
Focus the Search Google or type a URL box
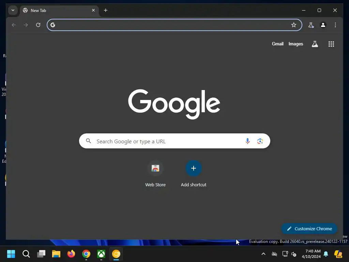coord(174,141)
